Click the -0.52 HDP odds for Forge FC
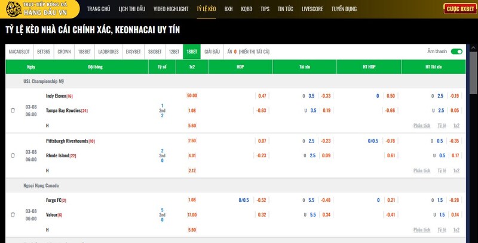This screenshot has height=243, width=478. click(x=262, y=200)
